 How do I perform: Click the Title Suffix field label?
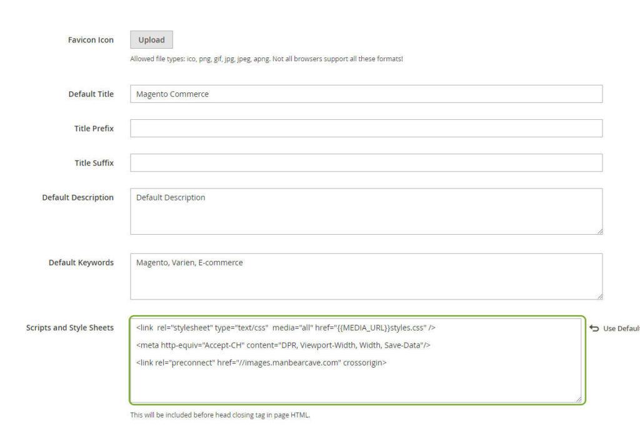coord(94,163)
